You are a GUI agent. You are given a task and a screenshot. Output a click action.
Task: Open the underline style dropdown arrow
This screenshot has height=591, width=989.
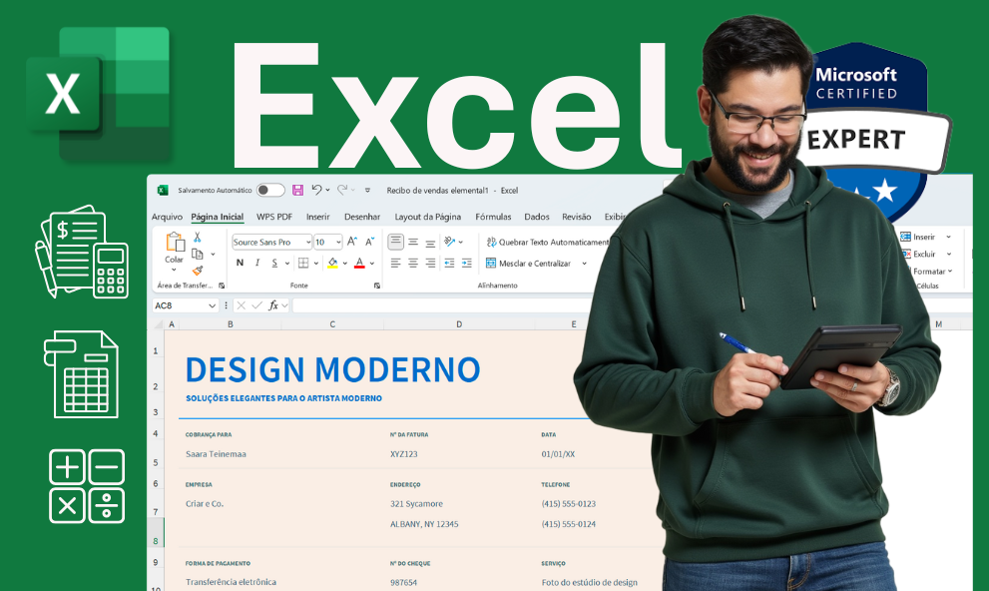(x=287, y=263)
